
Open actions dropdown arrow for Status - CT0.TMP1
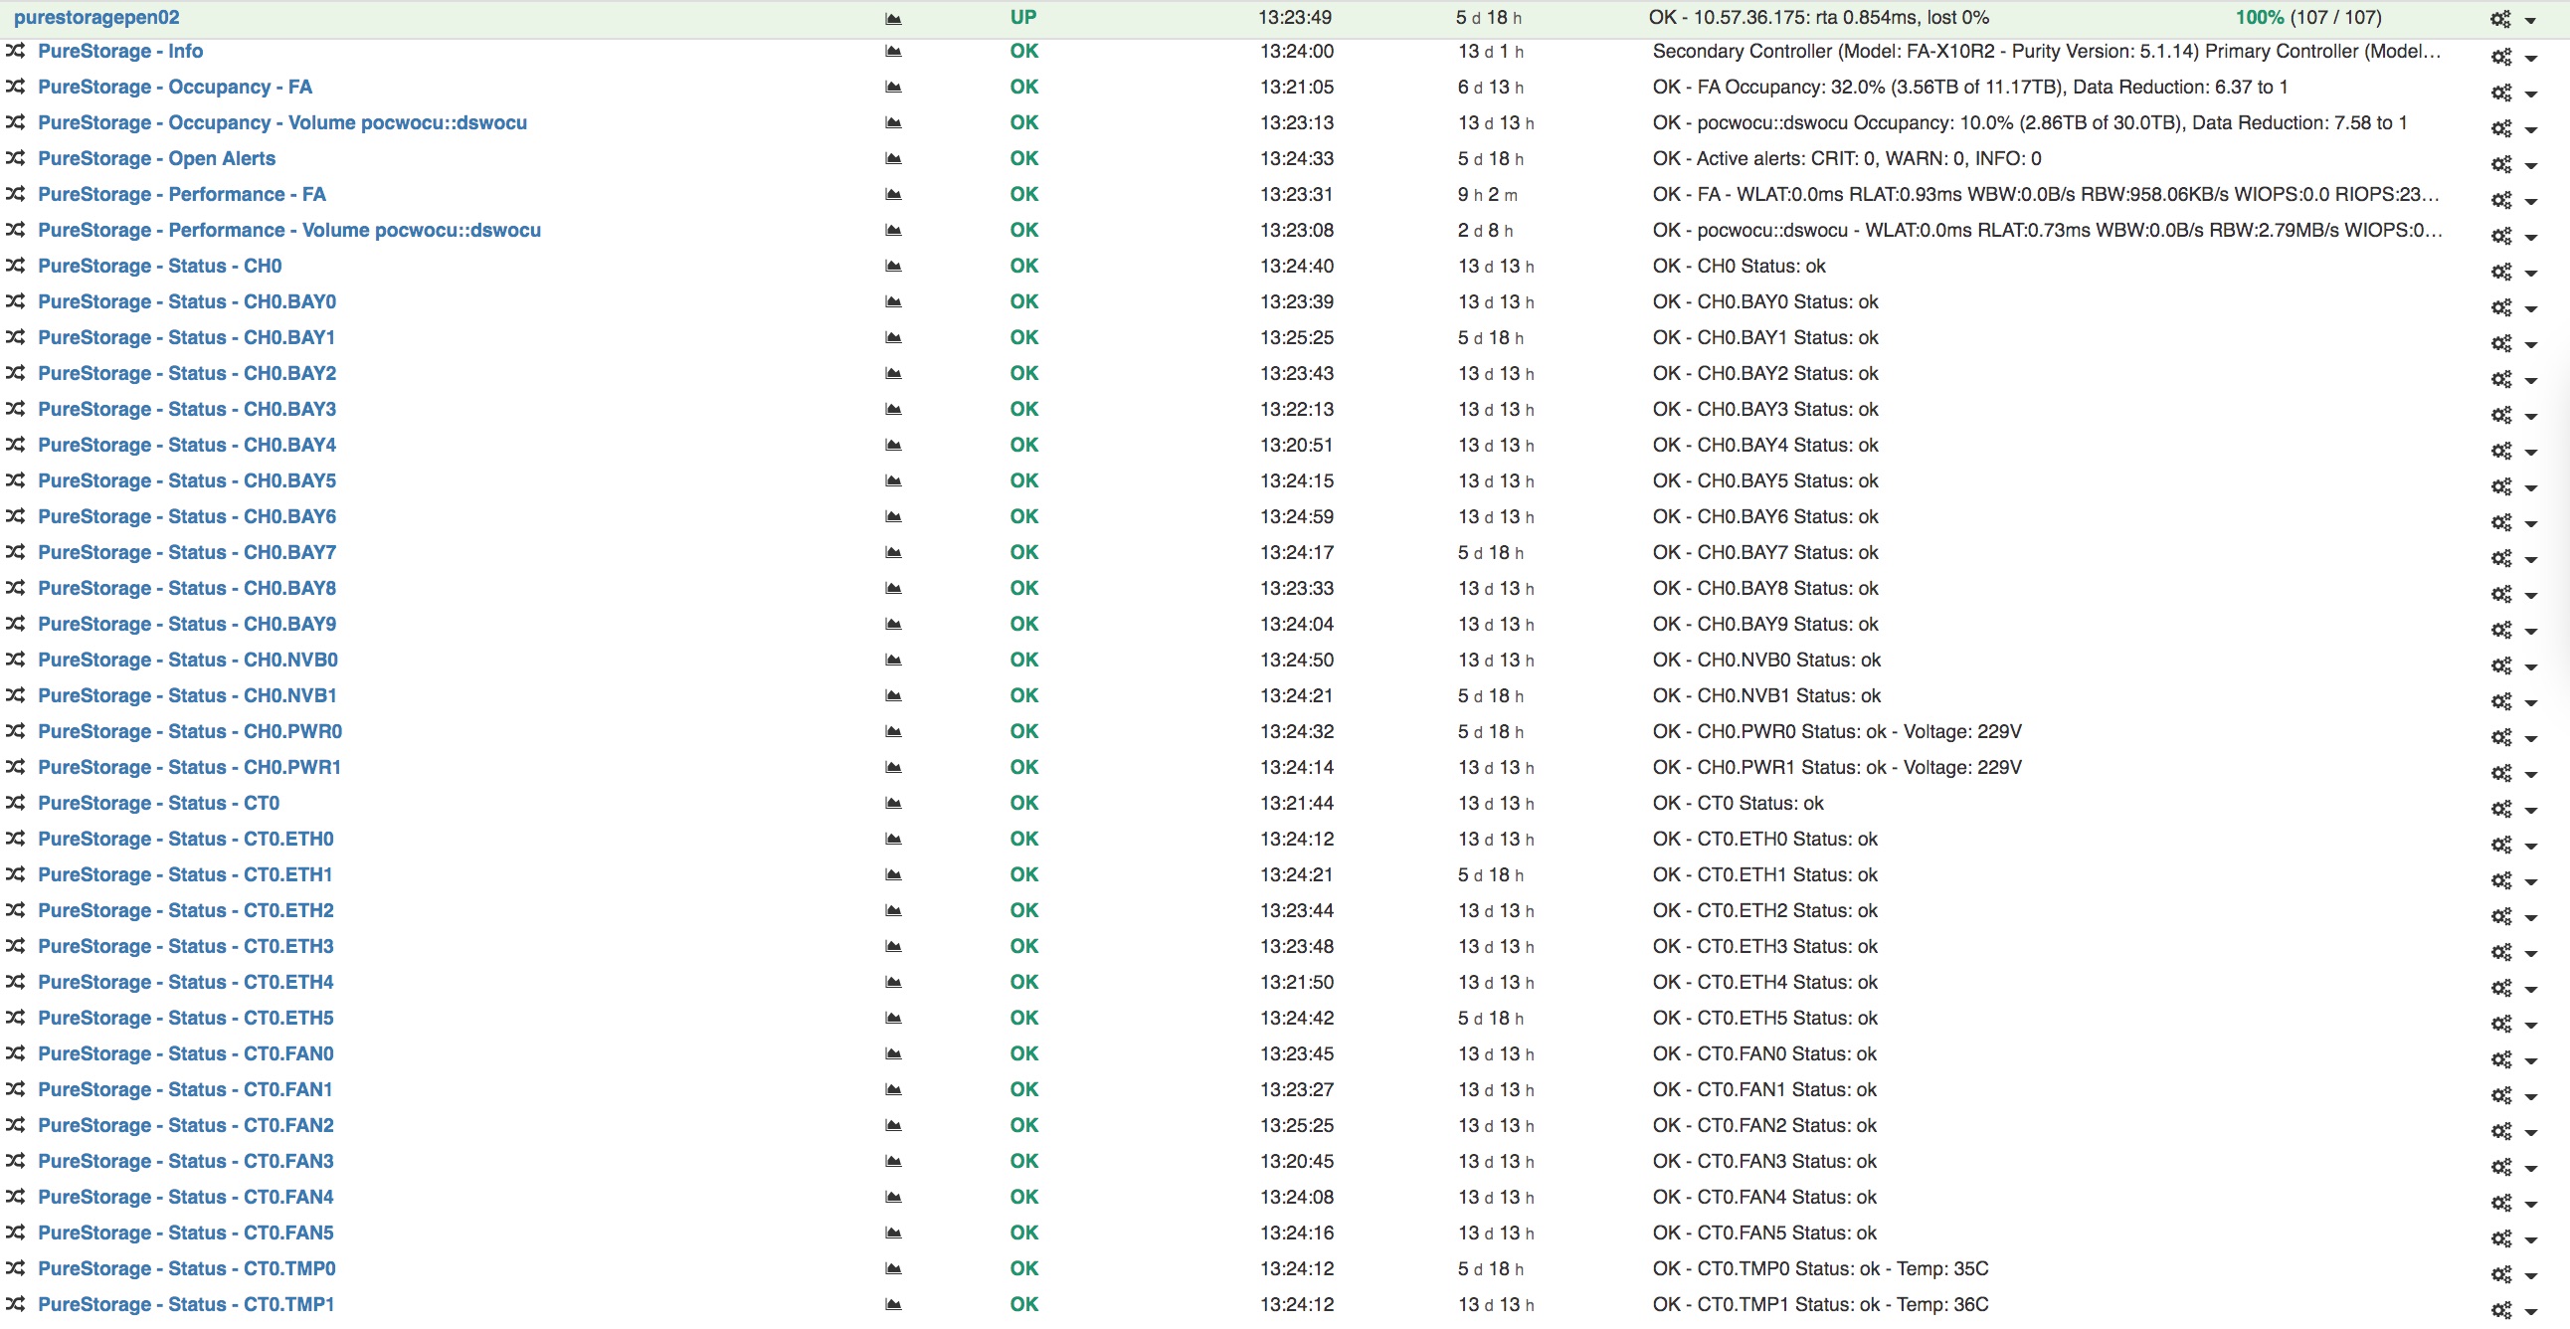coord(2530,1312)
